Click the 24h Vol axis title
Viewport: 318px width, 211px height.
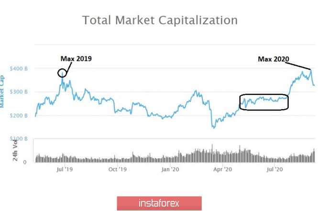(15, 151)
